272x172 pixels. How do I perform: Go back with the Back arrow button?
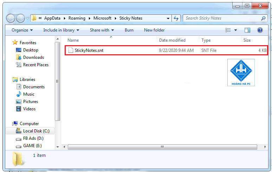[11, 18]
